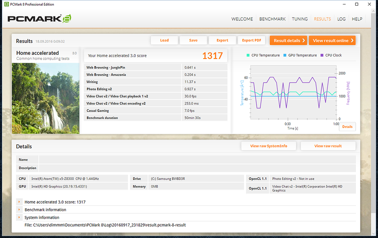The height and width of the screenshot is (238, 378).
Task: Click View raw result
Action: pos(328,146)
